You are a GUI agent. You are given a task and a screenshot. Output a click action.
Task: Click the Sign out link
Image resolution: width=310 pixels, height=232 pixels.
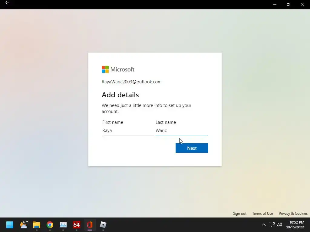click(240, 214)
